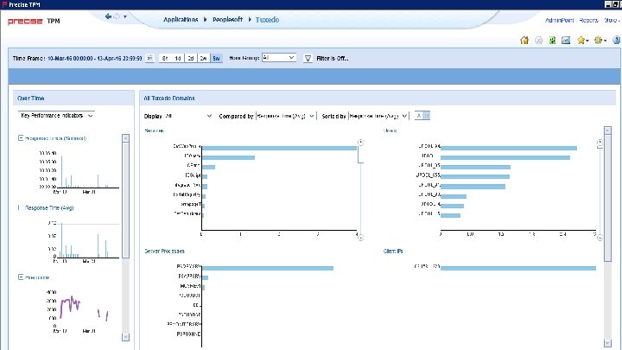Open the navigation history dropdown arrow
This screenshot has width=622, height=350.
pyautogui.click(x=125, y=16)
